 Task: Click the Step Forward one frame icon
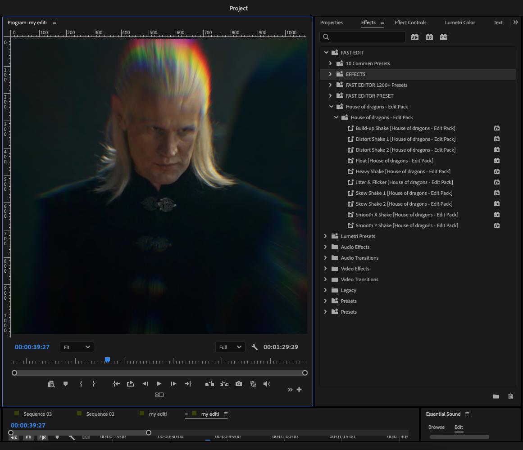pos(173,384)
